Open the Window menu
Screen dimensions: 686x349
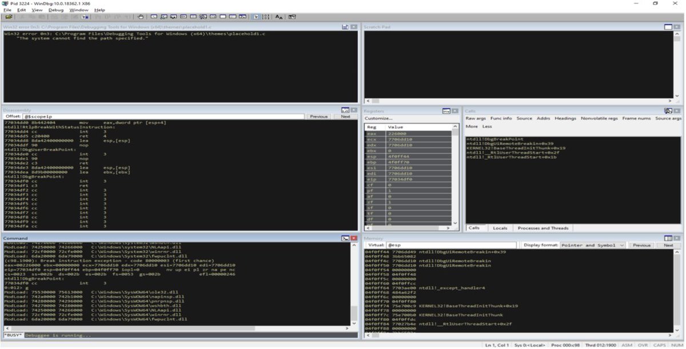tap(79, 10)
